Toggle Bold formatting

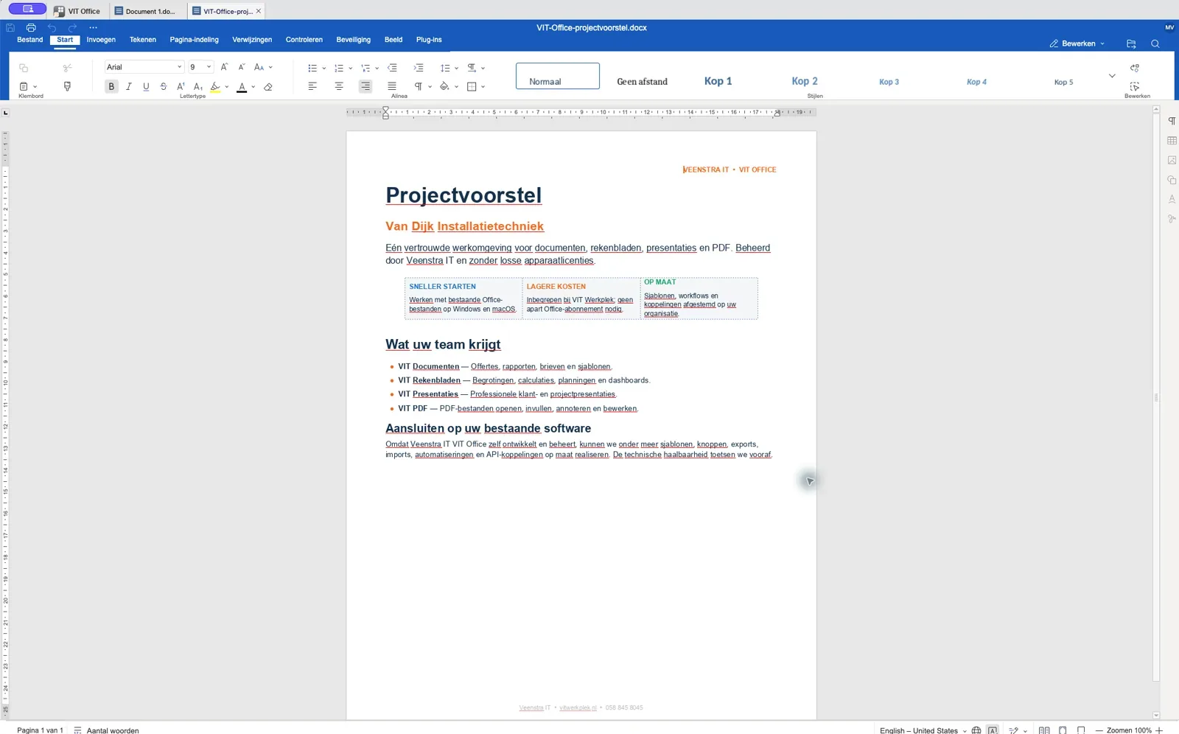tap(111, 87)
